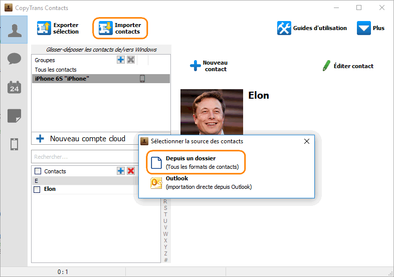Jump to letter U in alphabet index
Image resolution: width=394 pixels, height=277 pixels.
(x=165, y=221)
